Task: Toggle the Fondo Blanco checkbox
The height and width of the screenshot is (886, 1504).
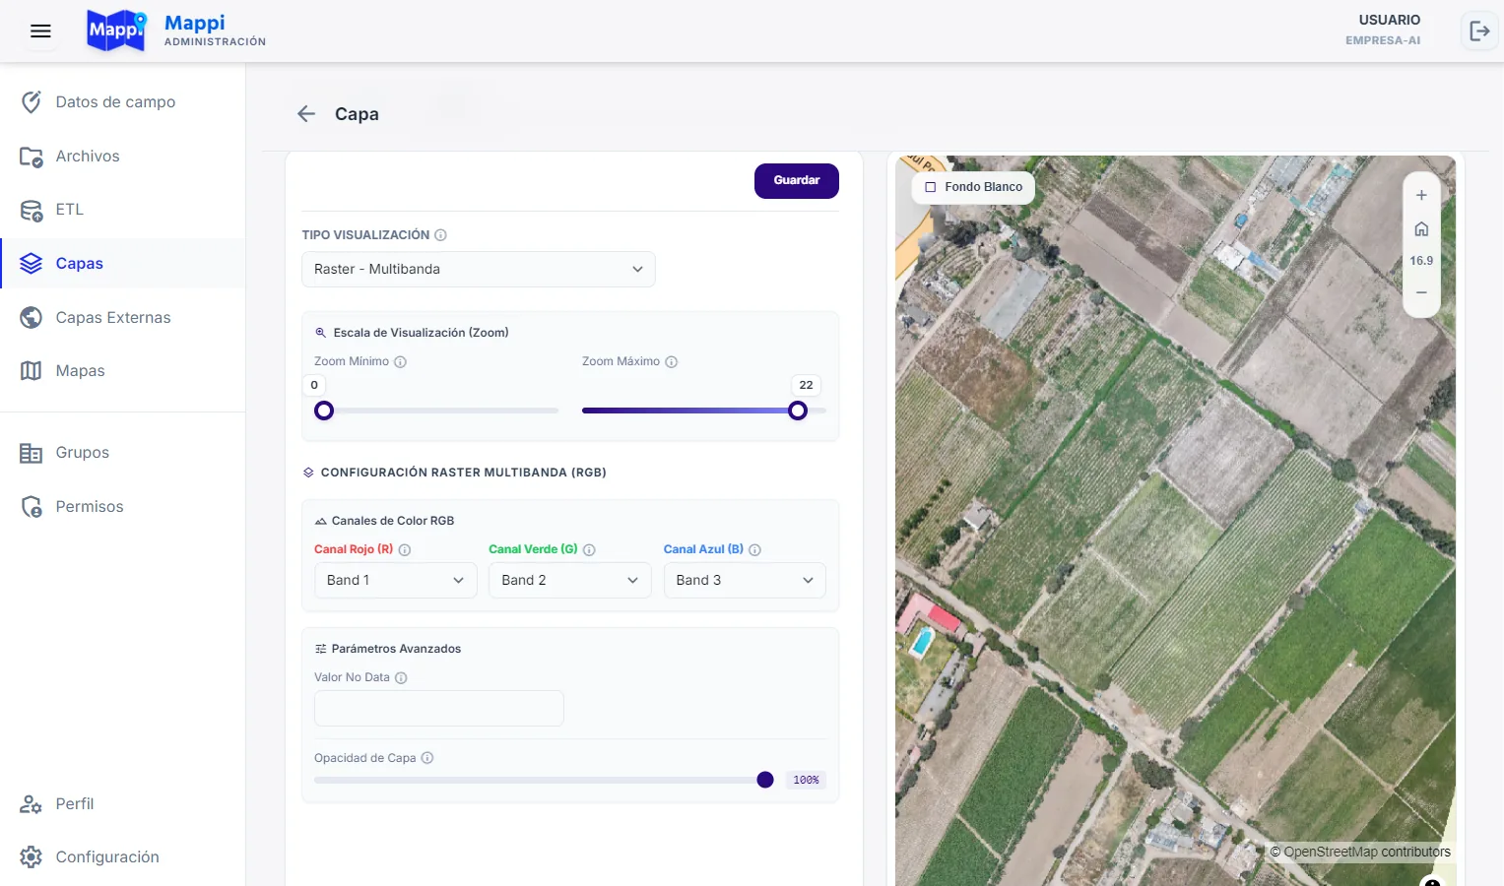Action: click(930, 187)
